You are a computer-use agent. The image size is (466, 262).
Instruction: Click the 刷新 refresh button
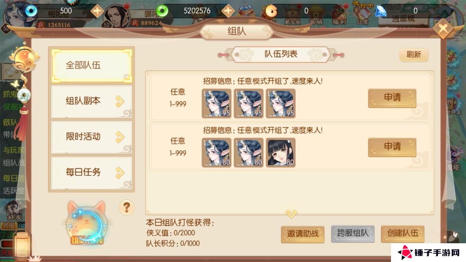413,55
